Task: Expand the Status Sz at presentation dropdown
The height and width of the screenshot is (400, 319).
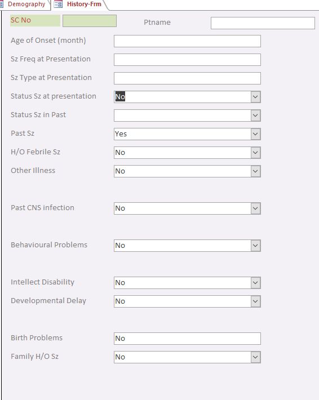Action: tap(255, 97)
